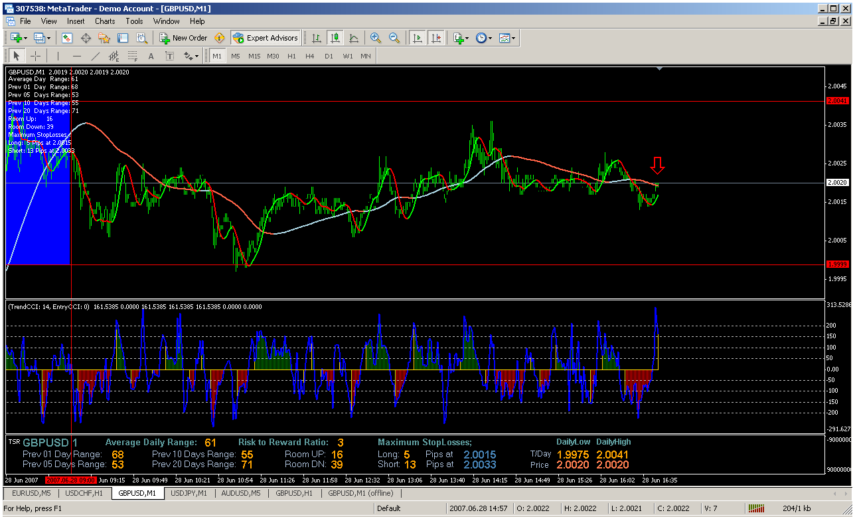
Task: Expand the Periods dropdown arrow
Action: coord(490,38)
